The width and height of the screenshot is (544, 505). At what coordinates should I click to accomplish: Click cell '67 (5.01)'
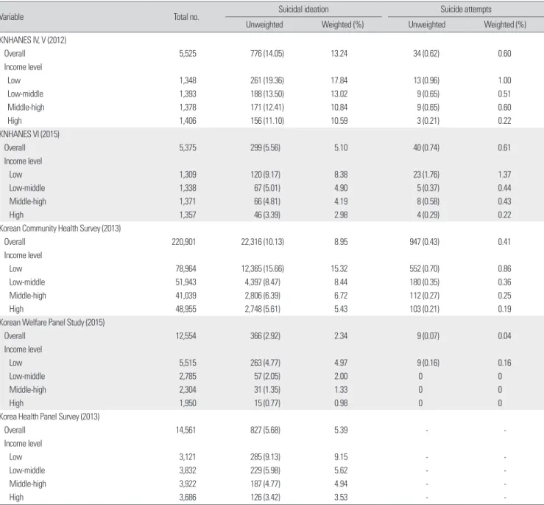[266, 188]
